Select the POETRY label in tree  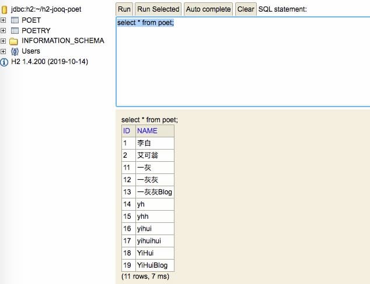(x=36, y=30)
